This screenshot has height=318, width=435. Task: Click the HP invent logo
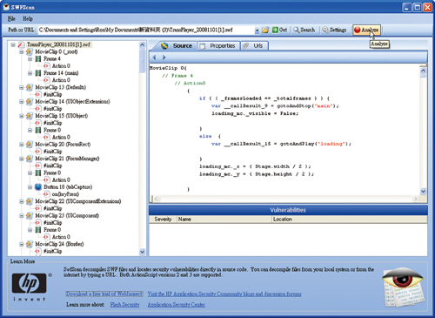[x=29, y=286]
